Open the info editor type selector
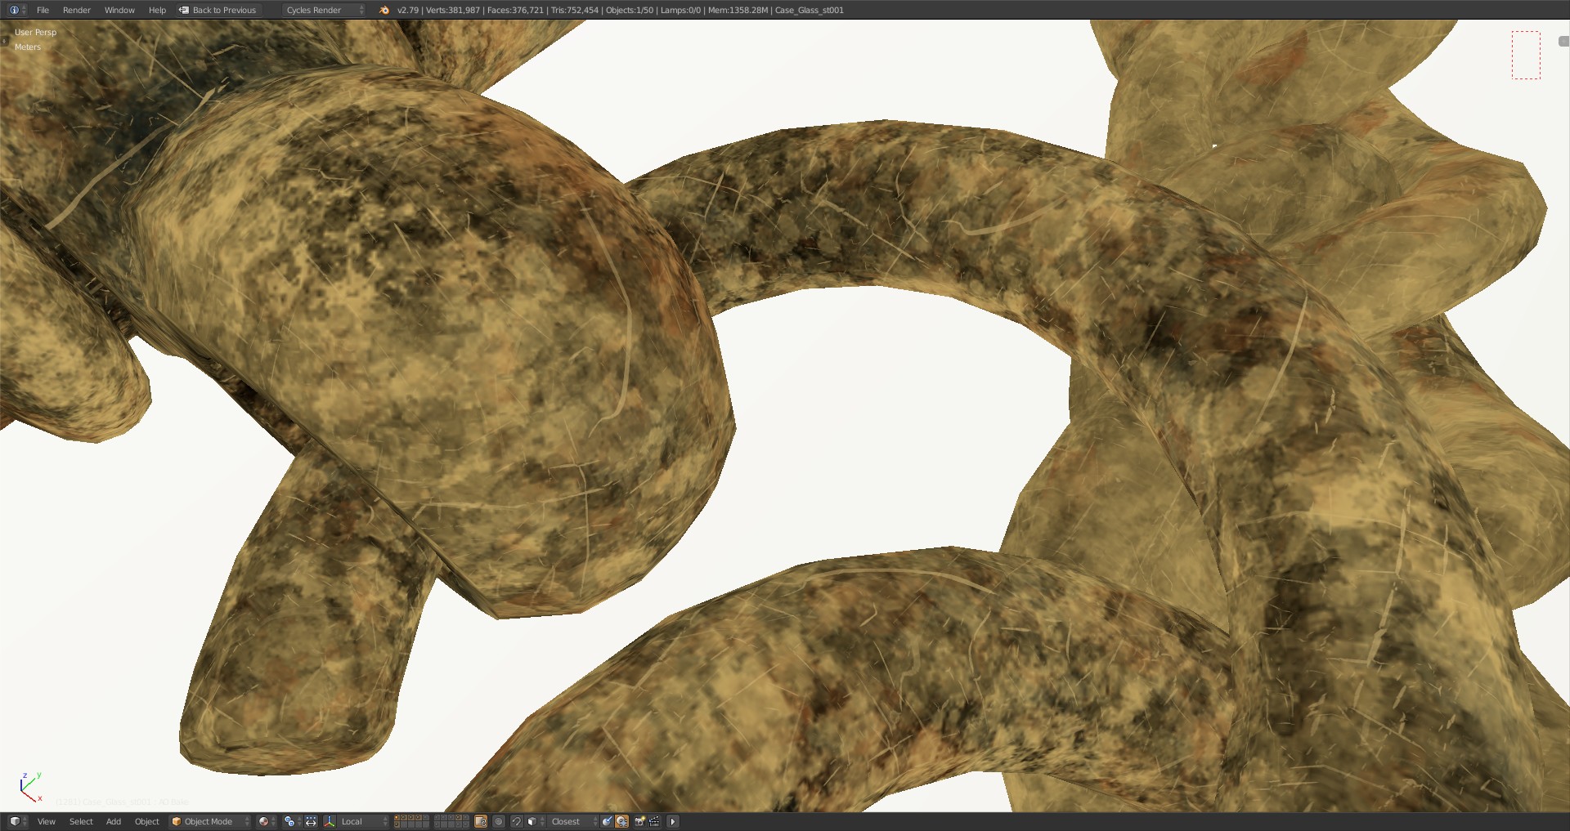This screenshot has width=1570, height=831. [x=17, y=10]
